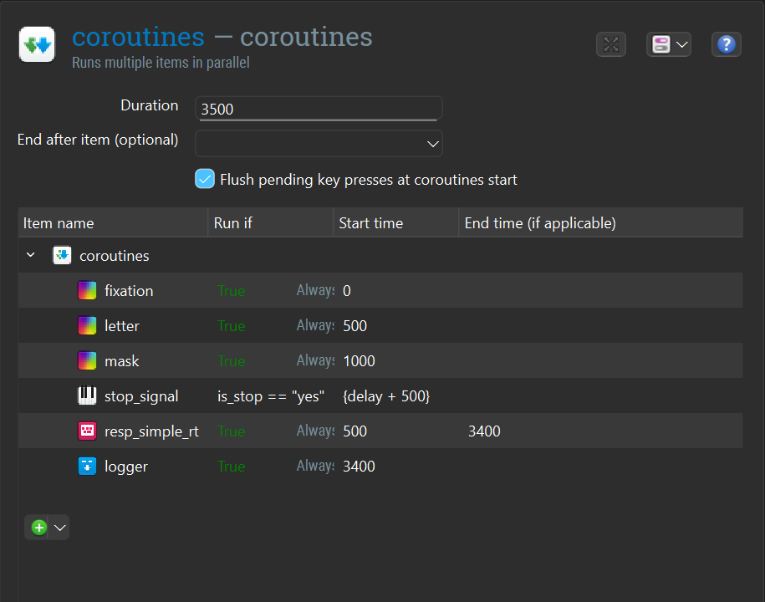Select the fixation row name
The width and height of the screenshot is (765, 602).
tap(129, 291)
